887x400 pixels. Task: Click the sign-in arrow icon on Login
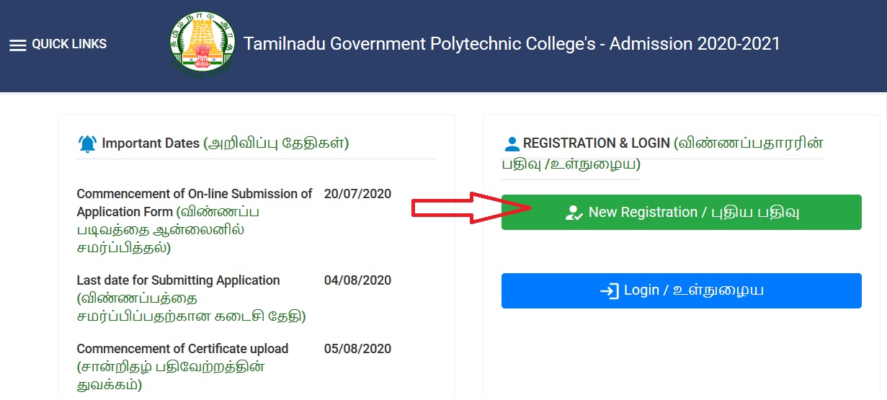610,290
